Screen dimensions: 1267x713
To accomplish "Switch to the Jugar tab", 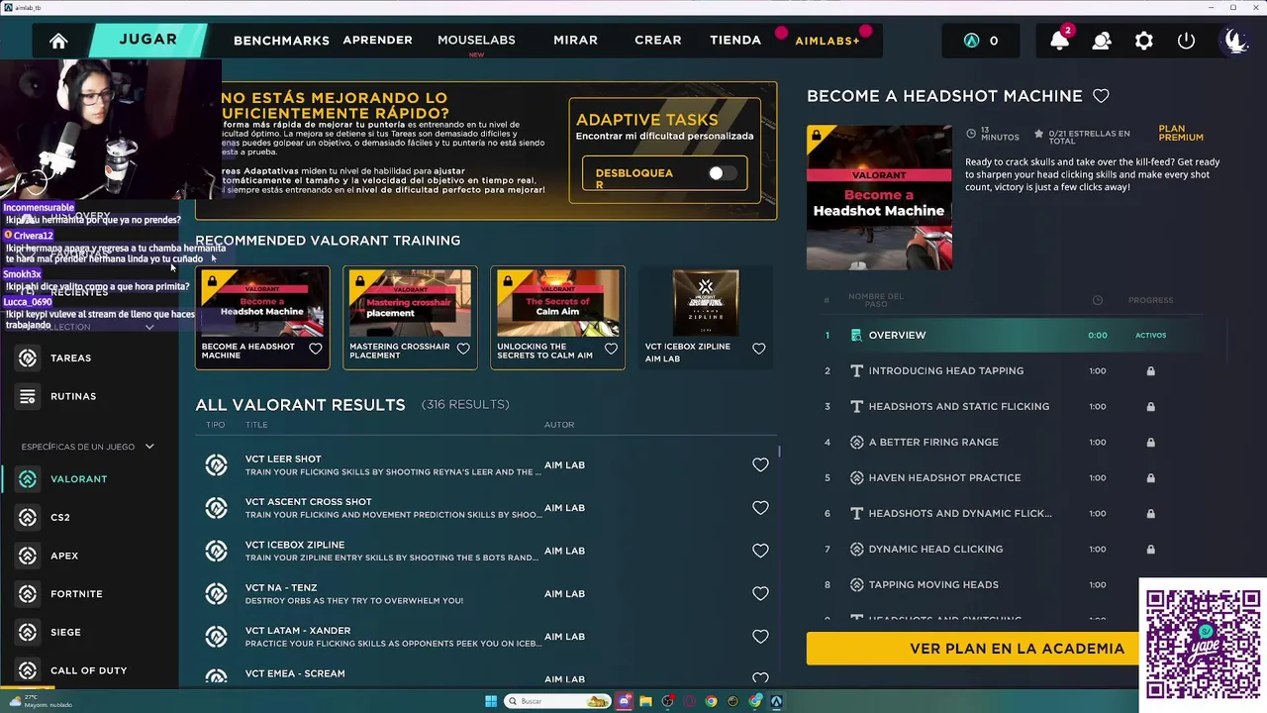I will coord(148,40).
